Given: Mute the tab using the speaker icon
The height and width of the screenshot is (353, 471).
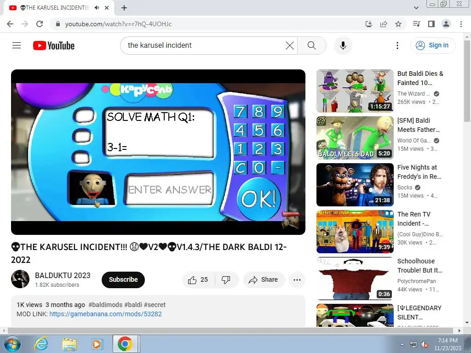Looking at the screenshot, I should 97,8.
